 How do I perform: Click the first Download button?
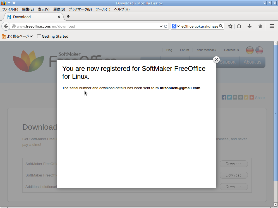tap(234, 164)
